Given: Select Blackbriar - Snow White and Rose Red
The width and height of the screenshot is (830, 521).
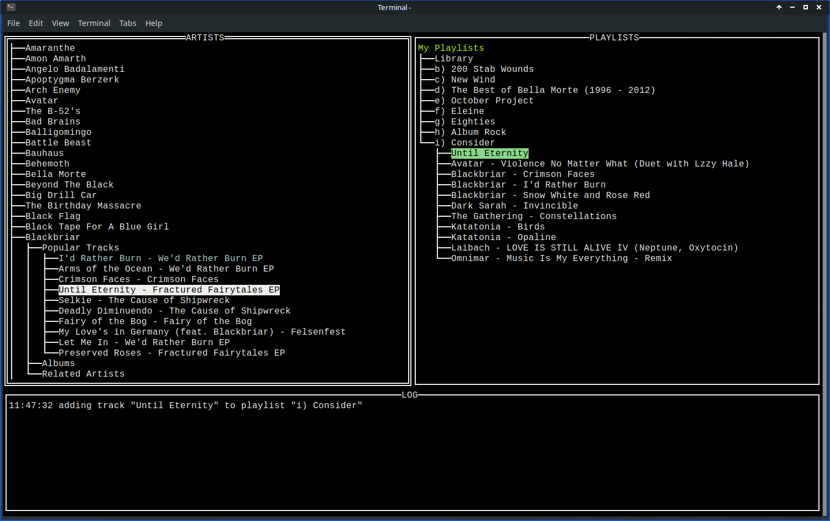Looking at the screenshot, I should tap(550, 195).
